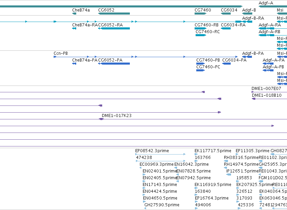Select the CG6034-PA protein label
Screen dimensions: 287x210
coord(234,60)
